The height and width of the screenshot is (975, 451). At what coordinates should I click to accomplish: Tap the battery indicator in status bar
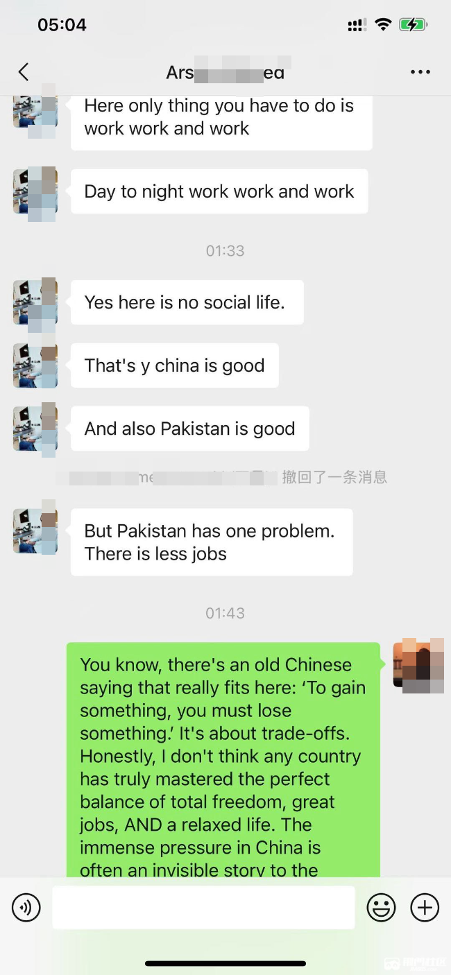[413, 25]
